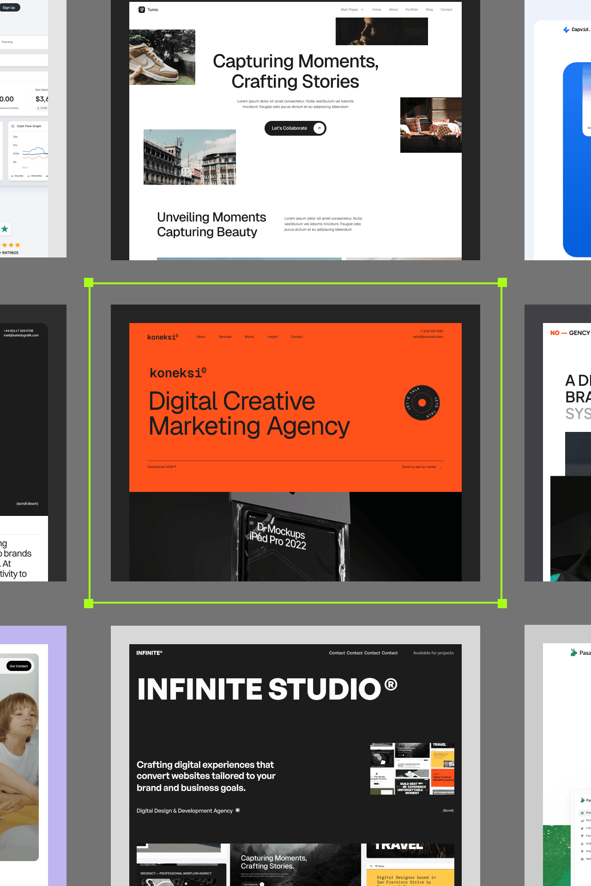Open About in the koneksi navbar
This screenshot has width=591, height=886.
(x=201, y=337)
